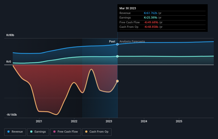Toggle the Cash From Op legend button
Screen dimensions: 218x139
coord(97,132)
